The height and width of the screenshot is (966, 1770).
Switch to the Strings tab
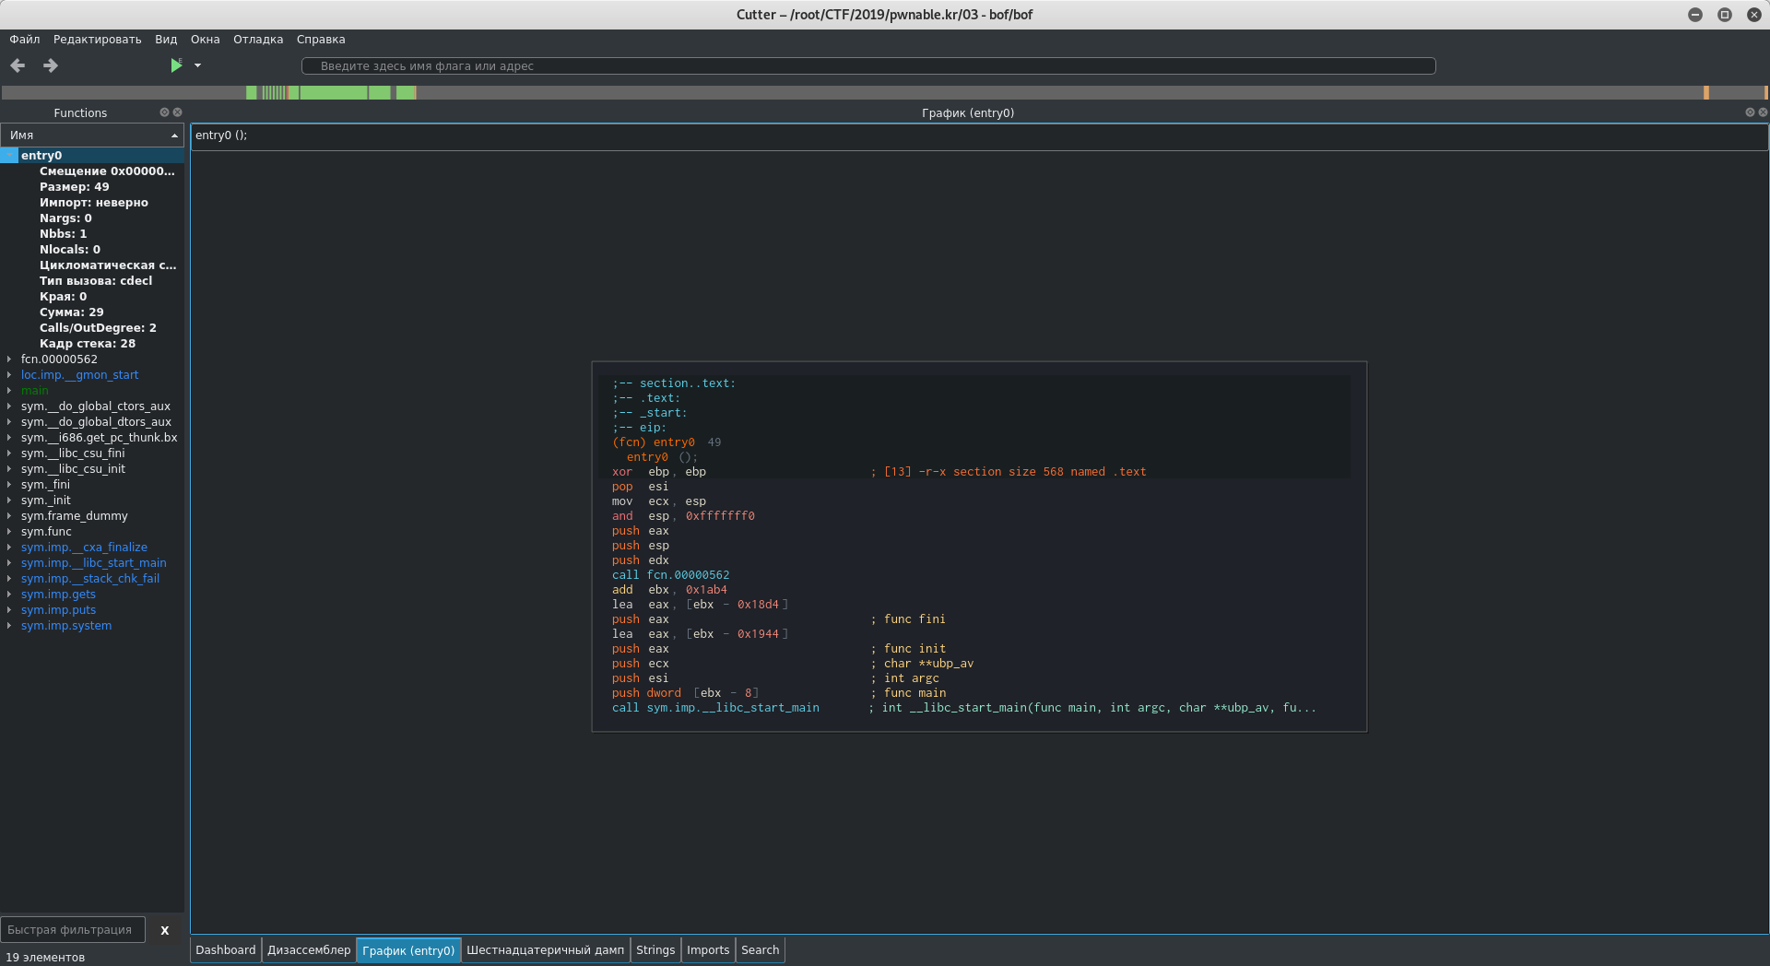tap(655, 950)
